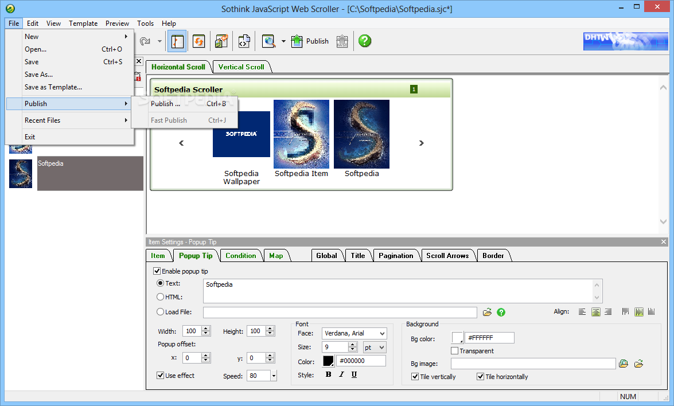Viewport: 674px width, 406px height.
Task: Click the browser preview magnifier icon
Action: coord(268,41)
